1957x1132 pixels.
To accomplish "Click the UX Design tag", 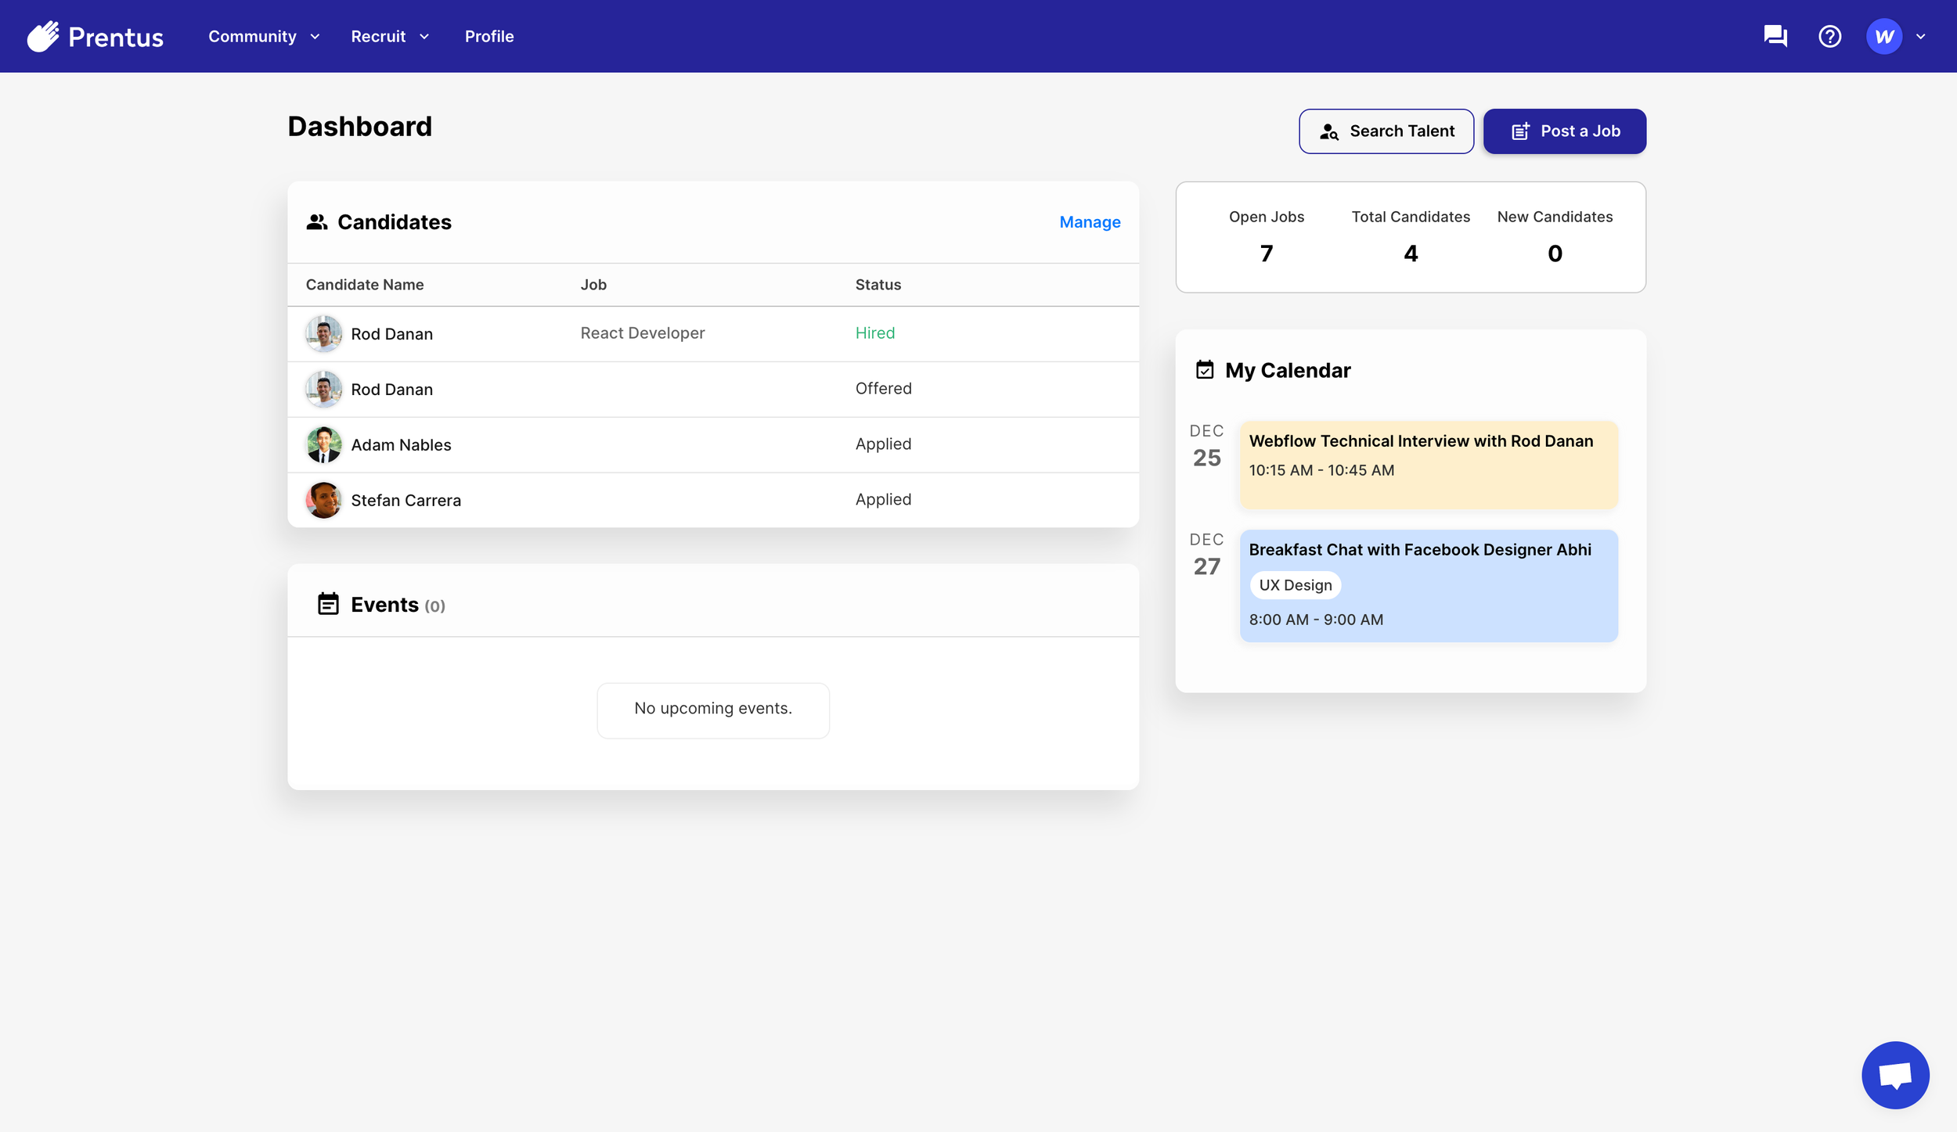I will tap(1295, 584).
